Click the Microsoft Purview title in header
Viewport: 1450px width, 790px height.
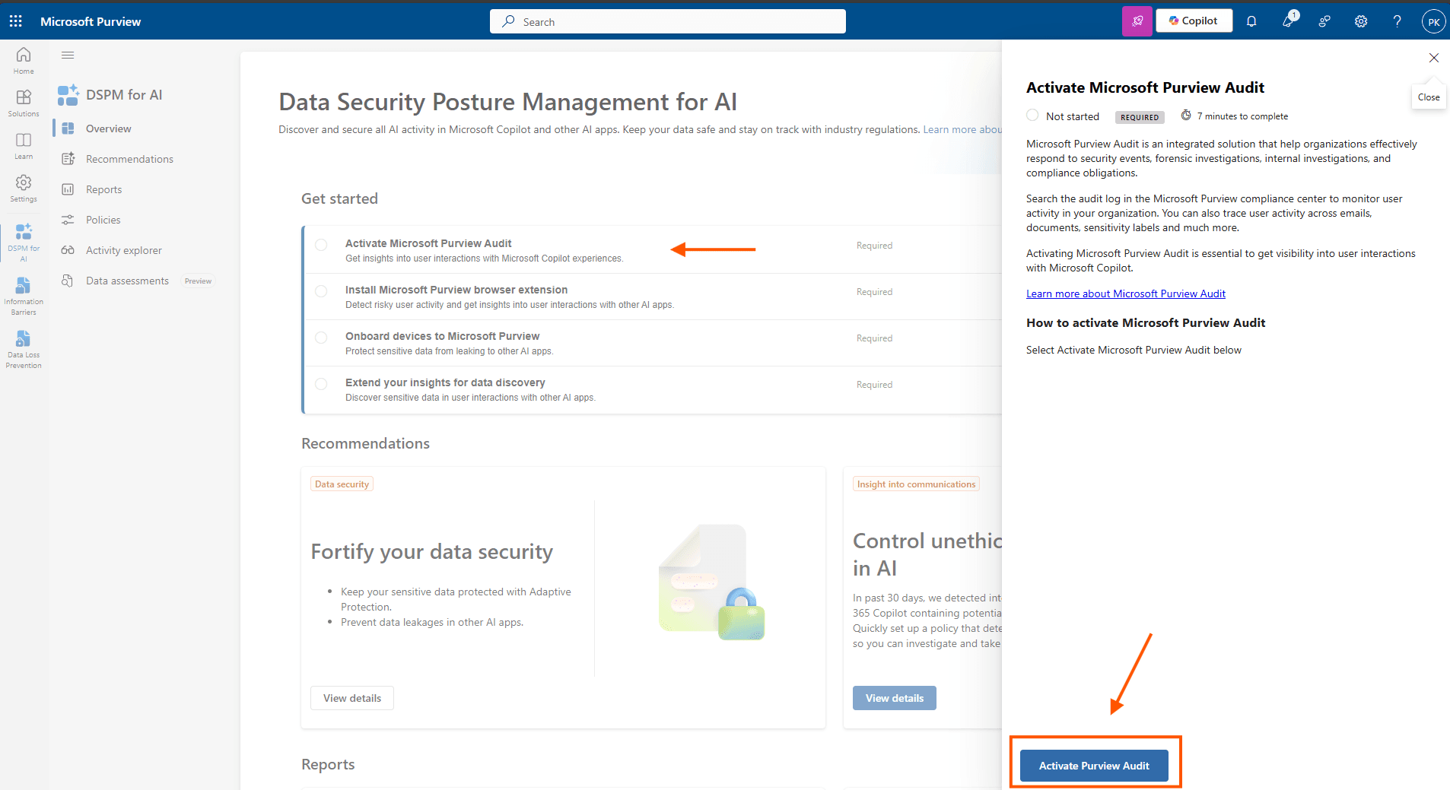click(x=91, y=21)
